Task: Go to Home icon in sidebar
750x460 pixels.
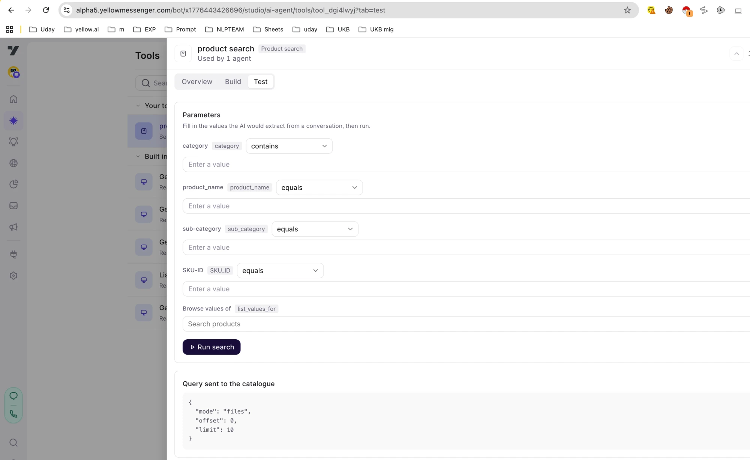Action: (13, 99)
